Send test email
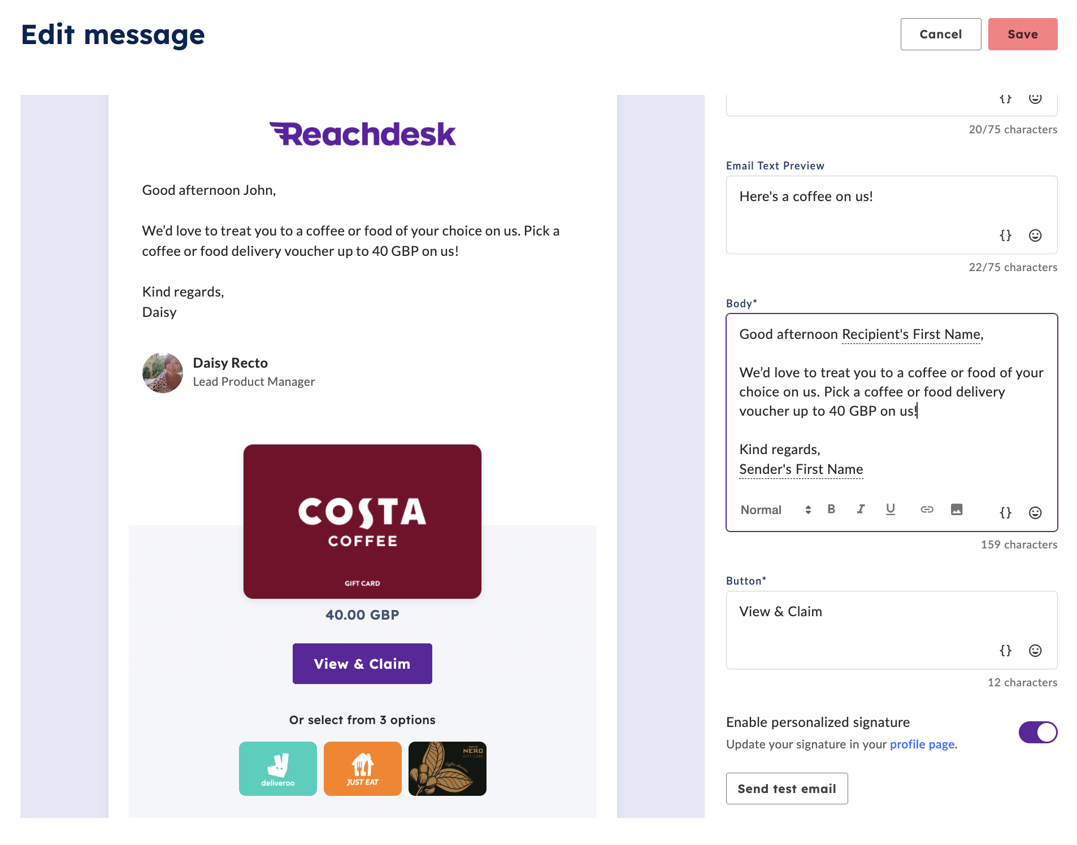The width and height of the screenshot is (1077, 845). pyautogui.click(x=787, y=789)
